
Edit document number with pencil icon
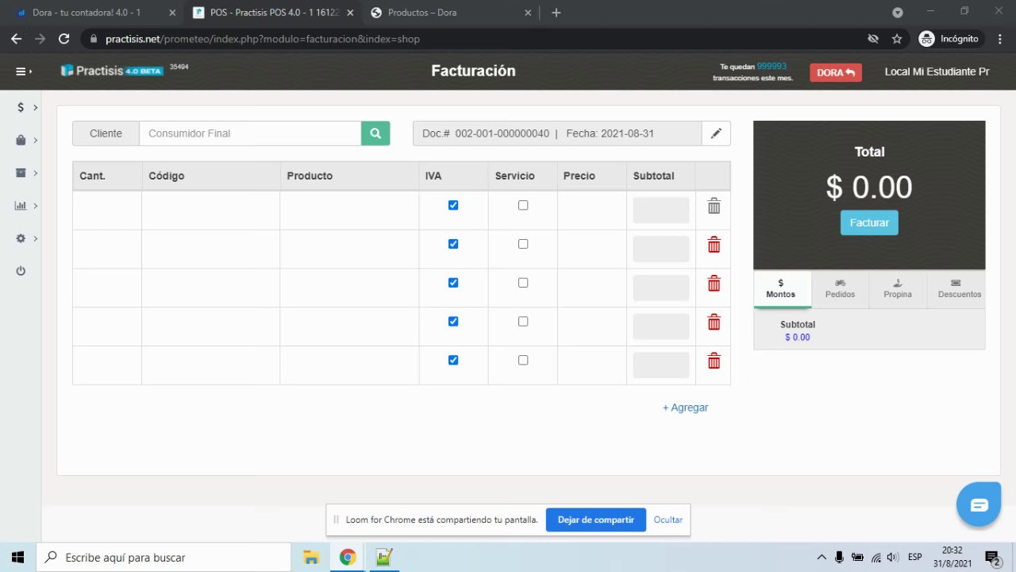[x=716, y=133]
